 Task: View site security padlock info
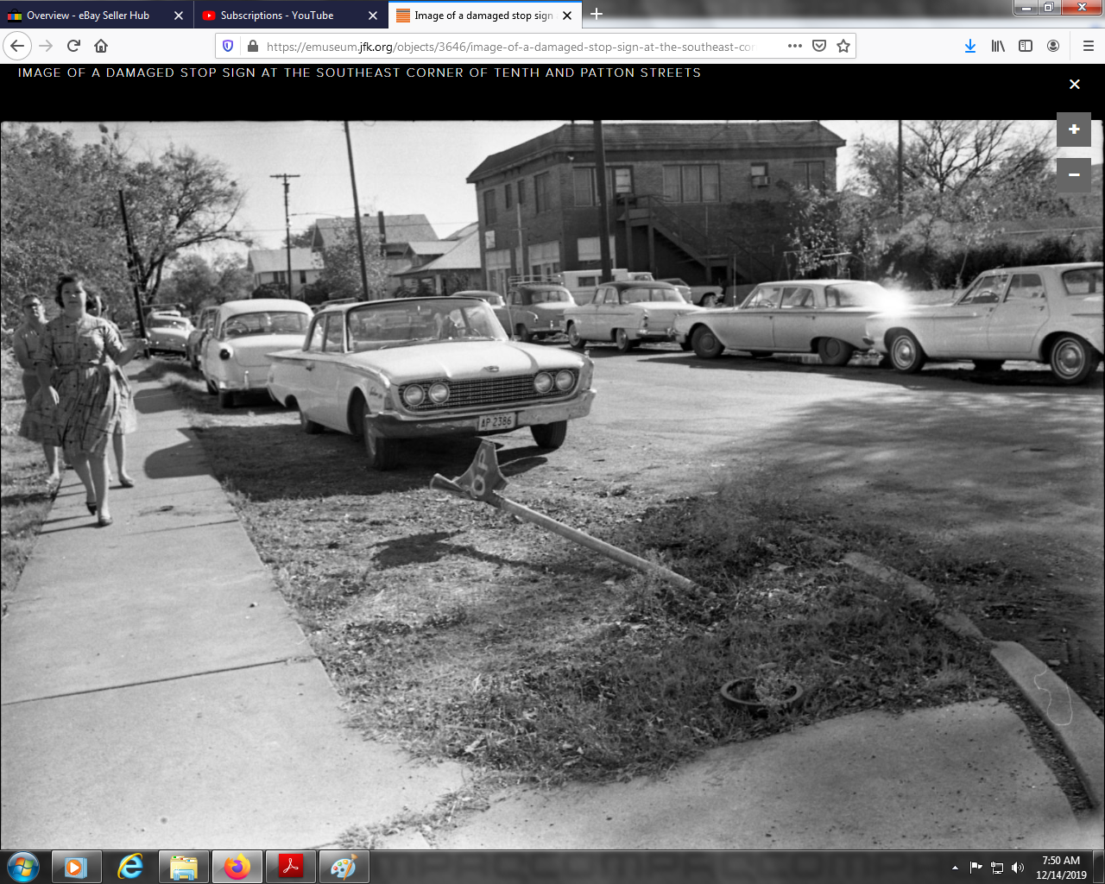(252, 46)
